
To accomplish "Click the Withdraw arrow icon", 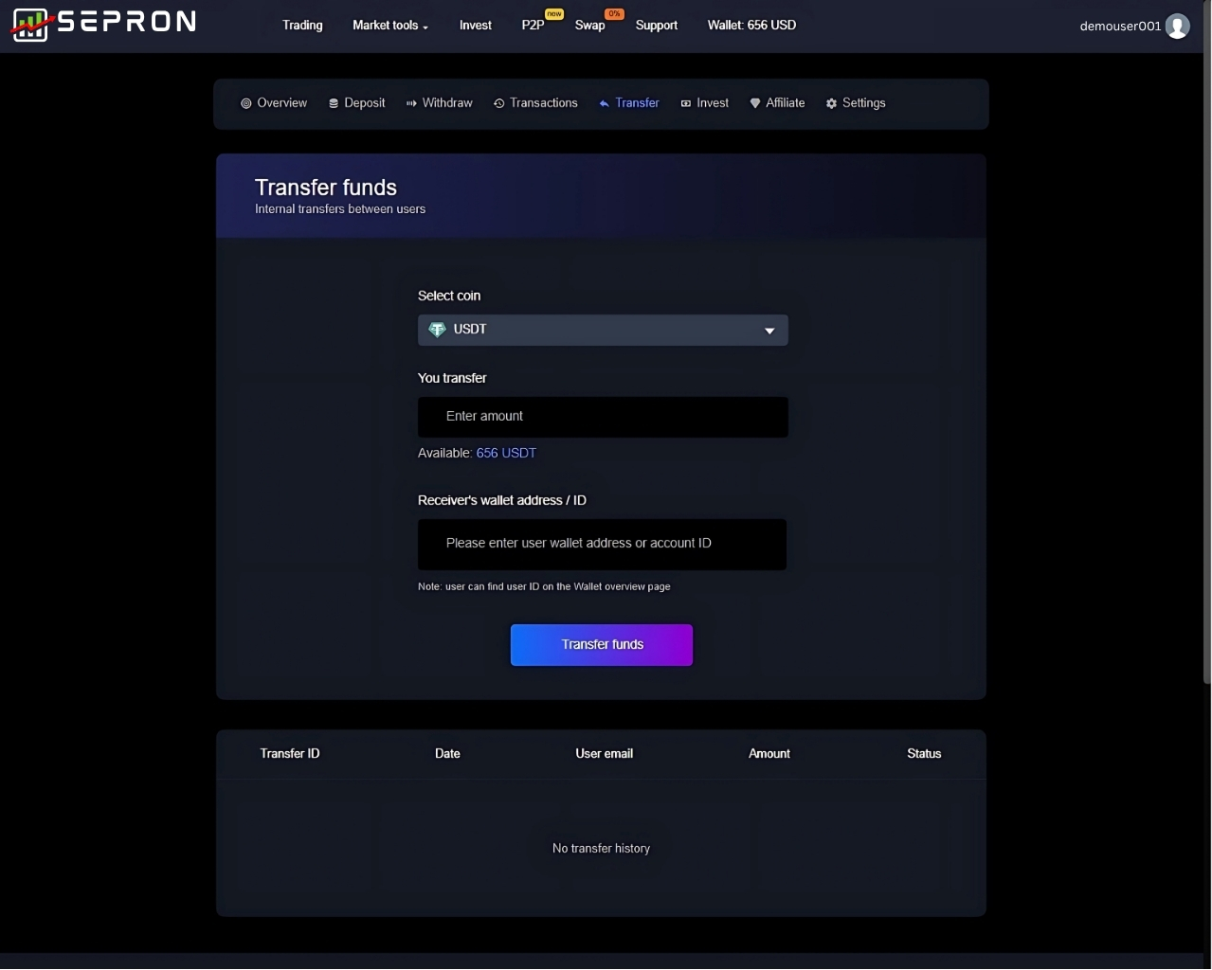I will point(411,103).
